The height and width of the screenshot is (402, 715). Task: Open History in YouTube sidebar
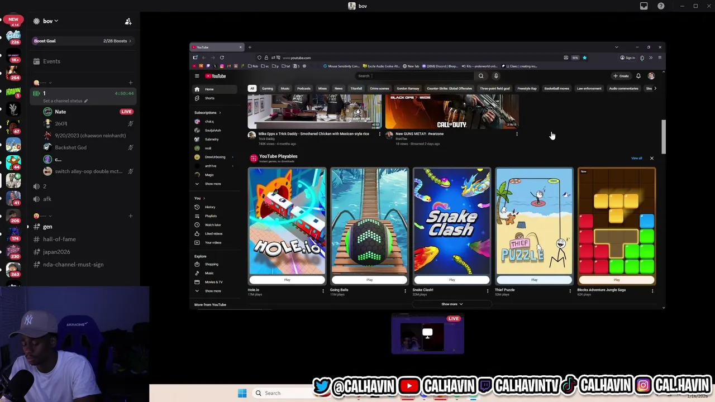tap(210, 207)
